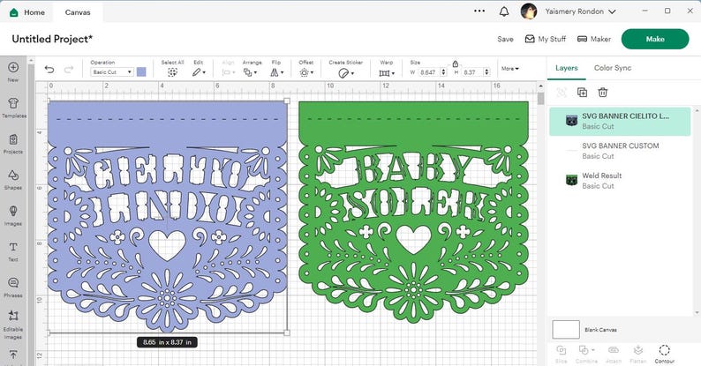The image size is (701, 366).
Task: Open My Stuff
Action: point(546,40)
